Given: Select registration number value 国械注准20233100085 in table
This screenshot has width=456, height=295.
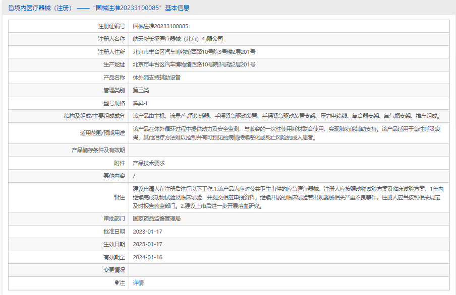Looking at the screenshot, I should tap(160, 26).
